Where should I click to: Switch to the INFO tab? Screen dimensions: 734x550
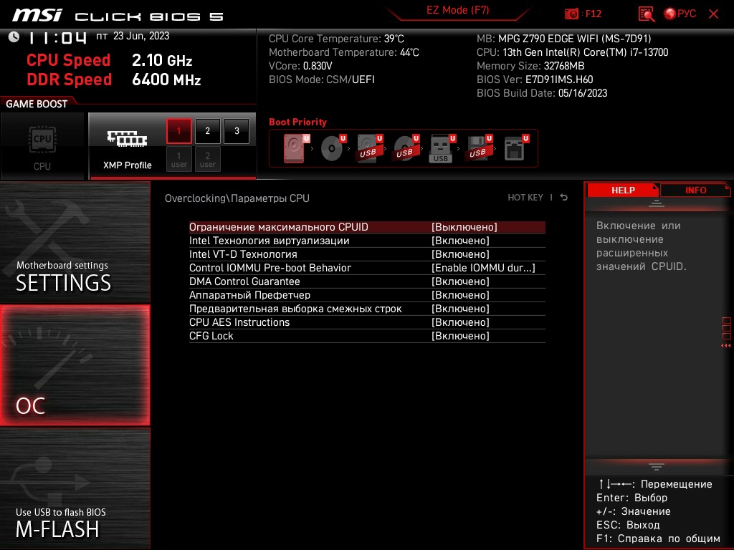695,190
